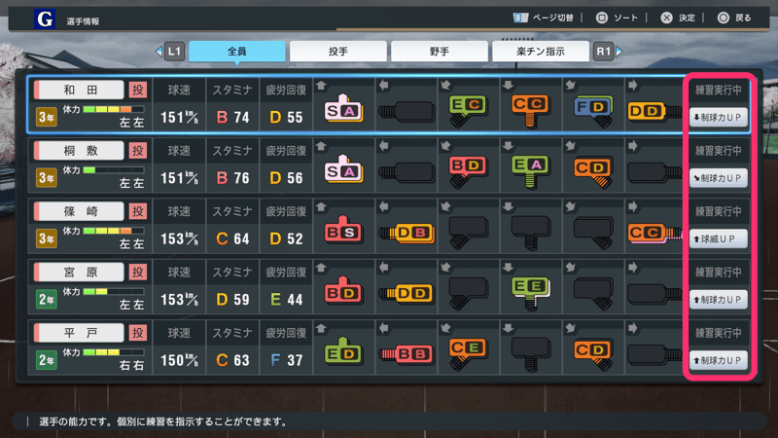Click the 決定 confirm icon

[x=666, y=18]
